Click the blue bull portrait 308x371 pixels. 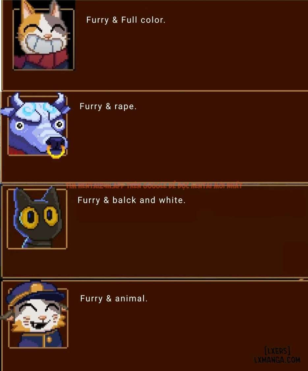pos(36,126)
